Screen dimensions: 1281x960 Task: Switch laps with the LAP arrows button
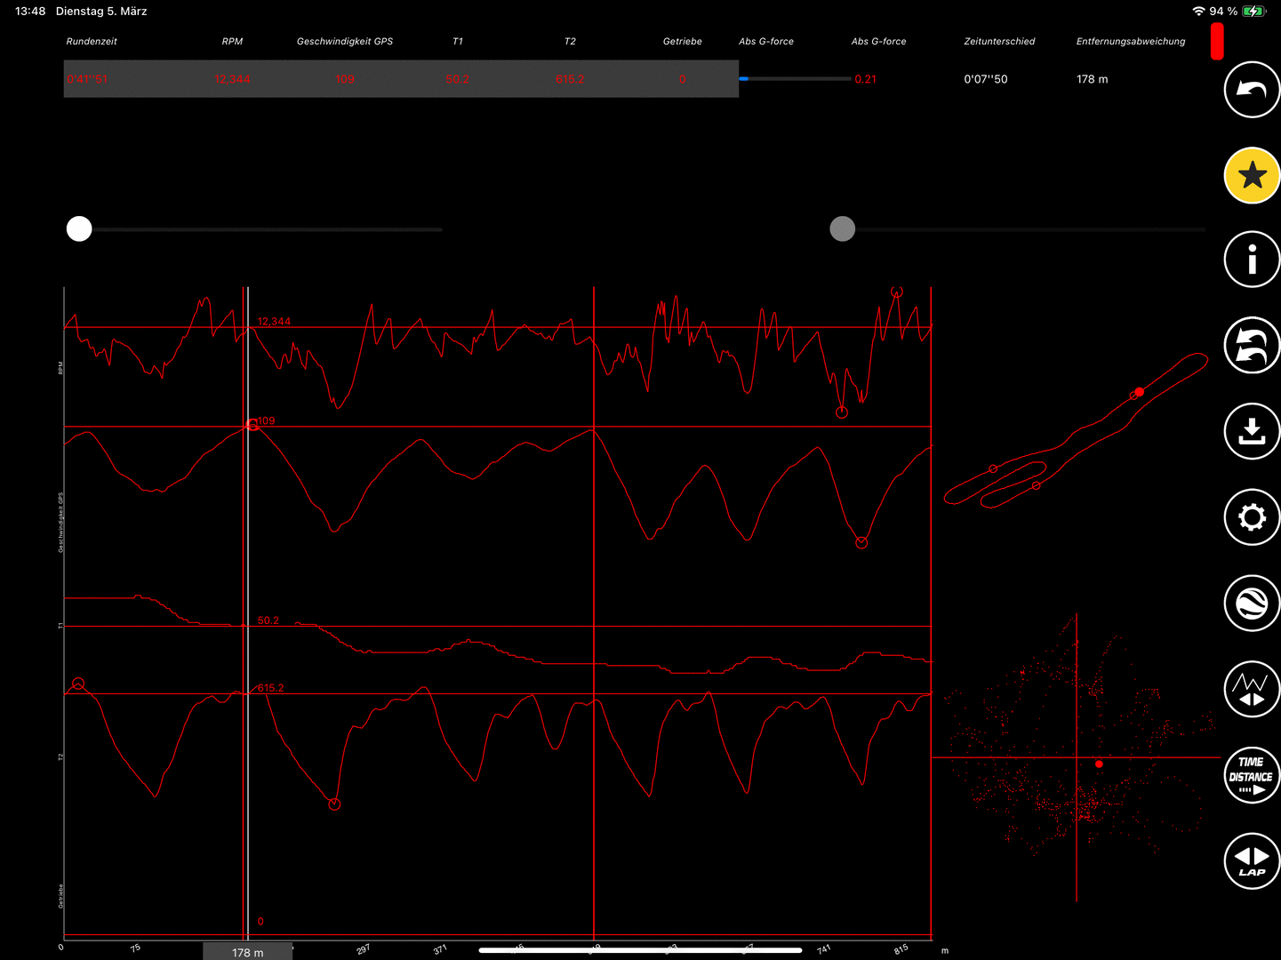[x=1252, y=860]
